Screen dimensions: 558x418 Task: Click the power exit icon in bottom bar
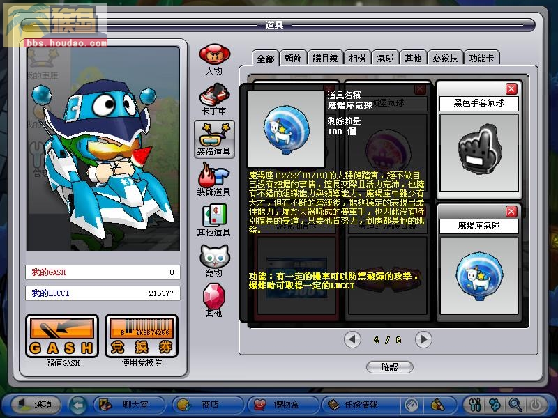pyautogui.click(x=535, y=405)
